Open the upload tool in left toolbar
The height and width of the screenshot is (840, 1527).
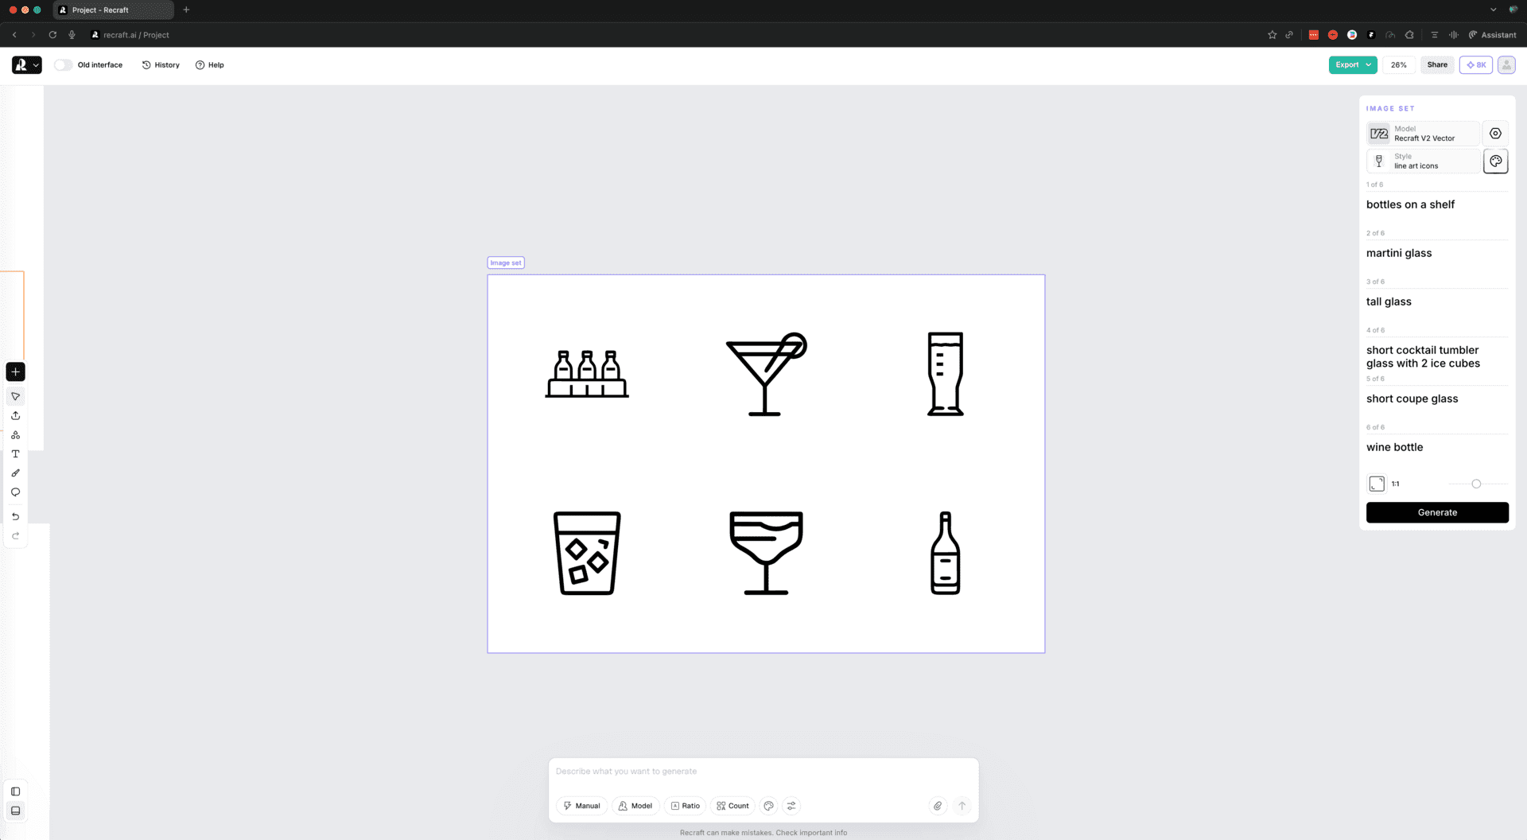pyautogui.click(x=15, y=416)
